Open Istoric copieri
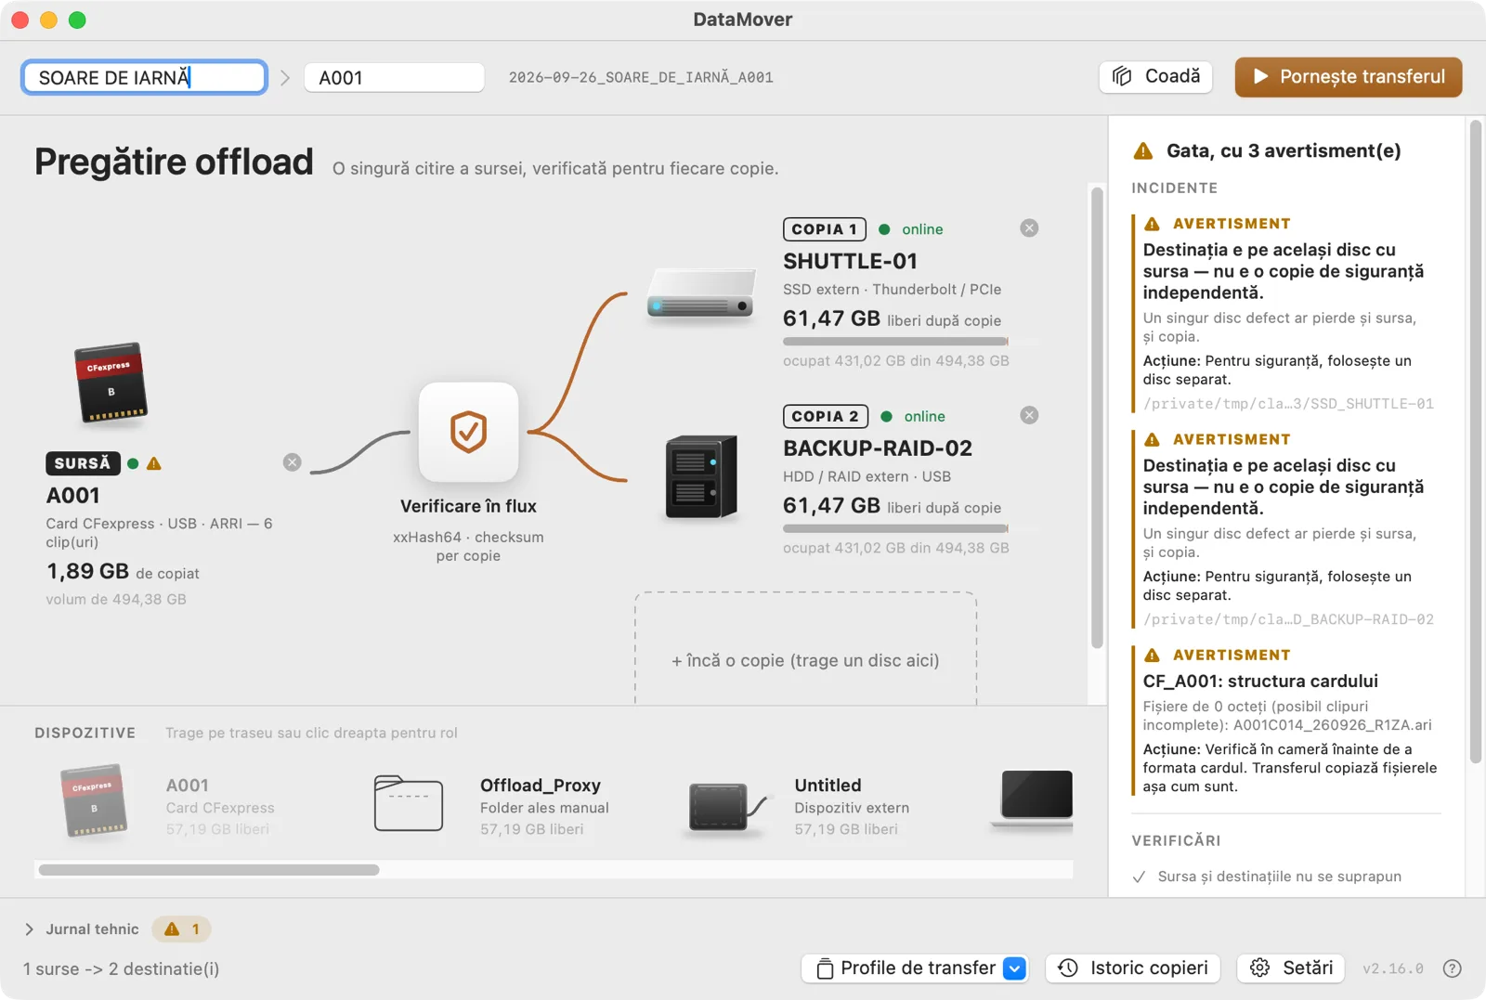This screenshot has width=1486, height=1000. tap(1133, 968)
